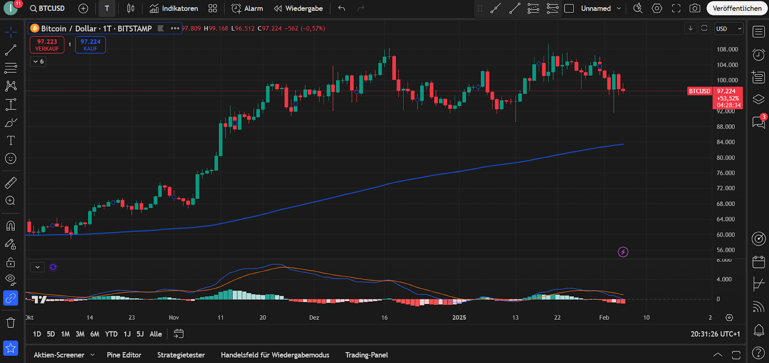Switch chart to fullscreen mode
This screenshot has width=769, height=363.
click(x=676, y=8)
